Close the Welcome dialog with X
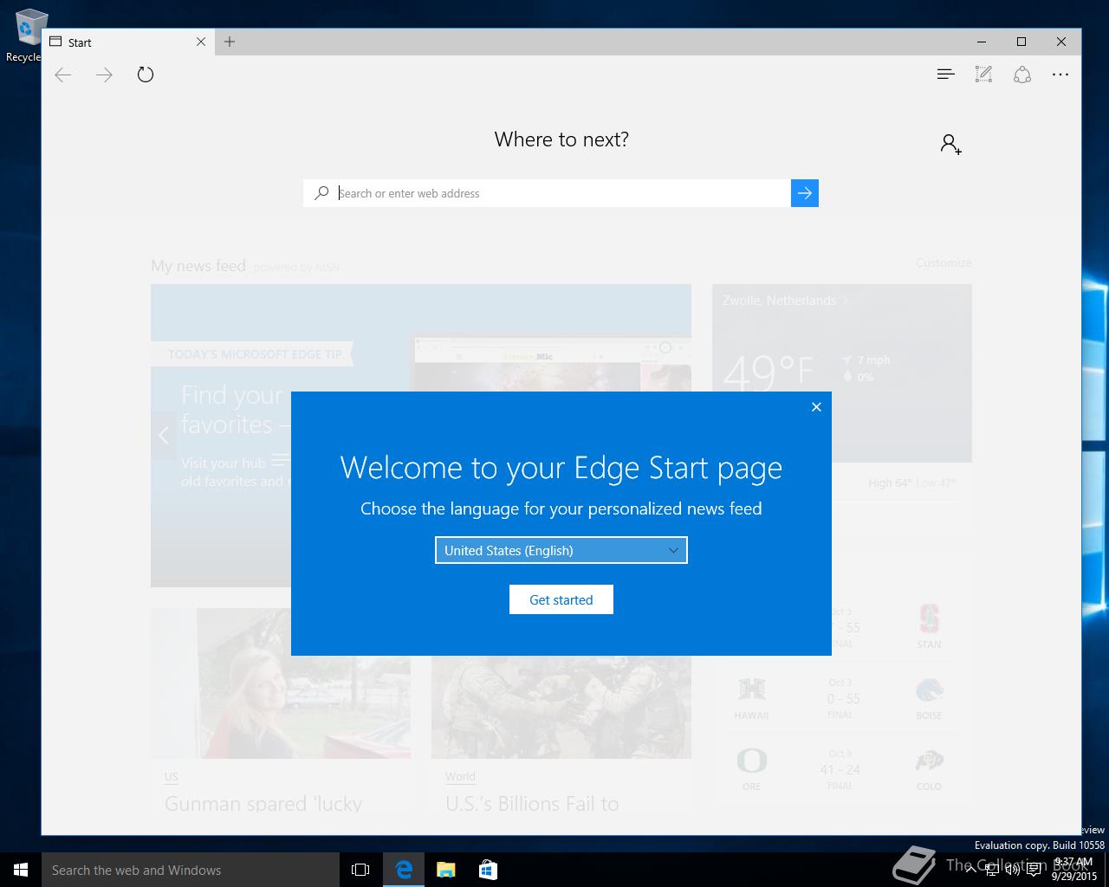 point(816,407)
